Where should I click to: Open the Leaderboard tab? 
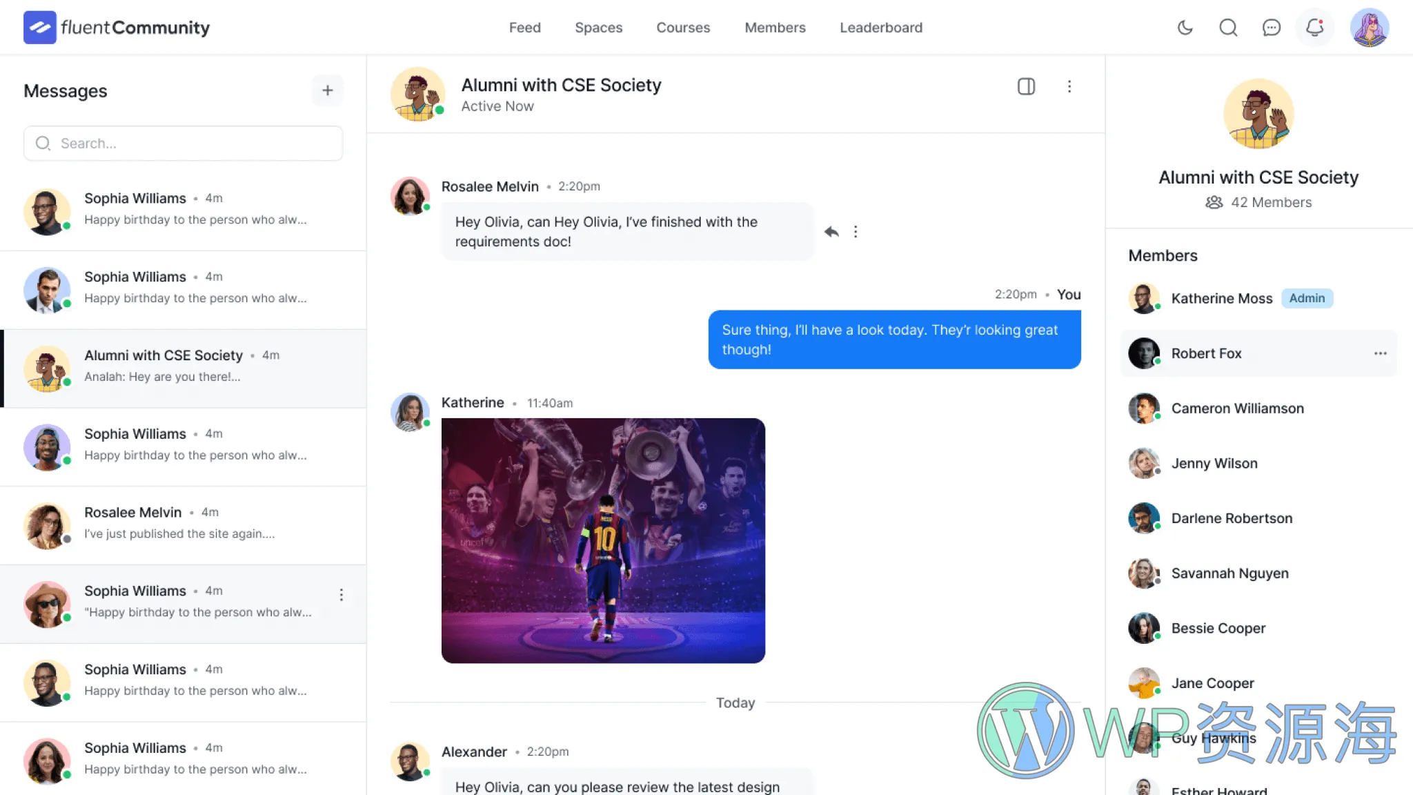click(x=881, y=28)
